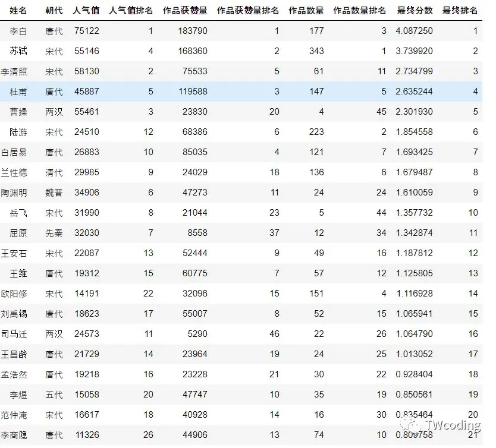The height and width of the screenshot is (448, 496).
Task: Select the 作品数量 column header
Action: pyautogui.click(x=306, y=11)
